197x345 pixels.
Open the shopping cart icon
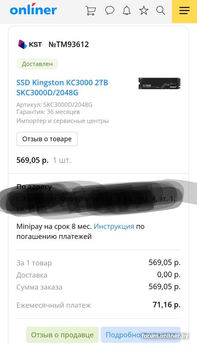[91, 10]
